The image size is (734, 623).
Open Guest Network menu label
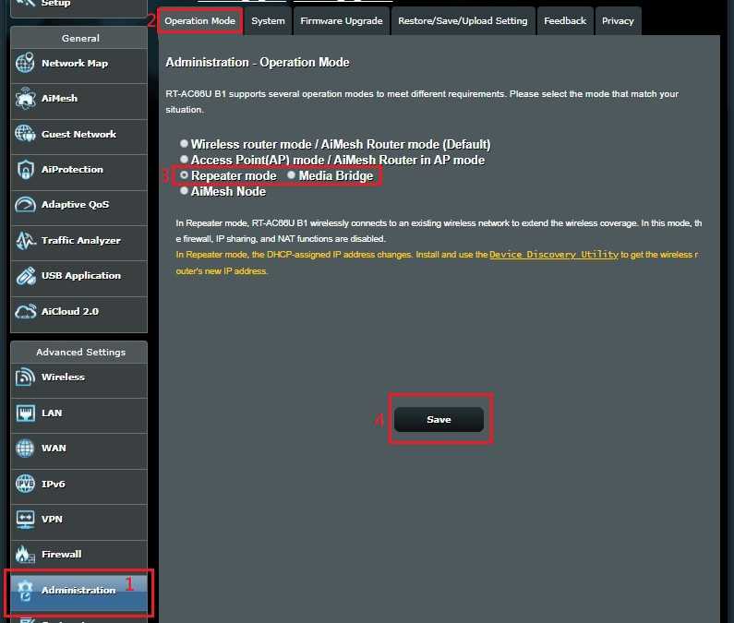pyautogui.click(x=79, y=135)
